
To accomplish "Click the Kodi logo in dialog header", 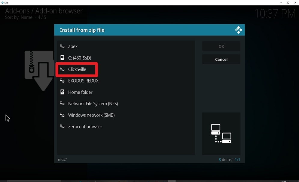I will pos(238,30).
